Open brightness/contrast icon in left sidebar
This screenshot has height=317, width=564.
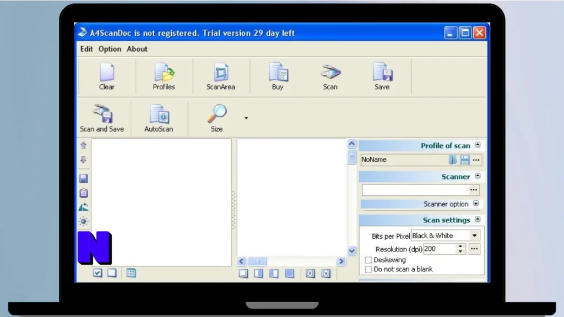click(x=84, y=221)
